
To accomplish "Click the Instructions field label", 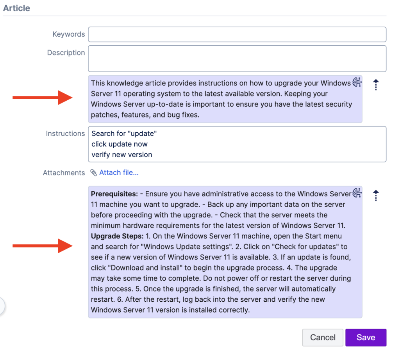I will click(65, 133).
